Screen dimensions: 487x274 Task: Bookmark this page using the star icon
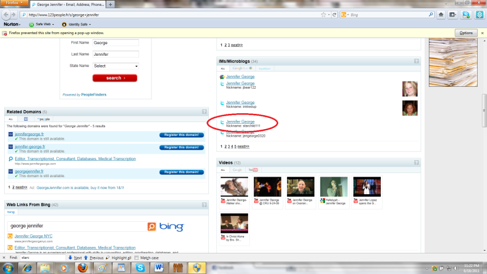pyautogui.click(x=324, y=14)
